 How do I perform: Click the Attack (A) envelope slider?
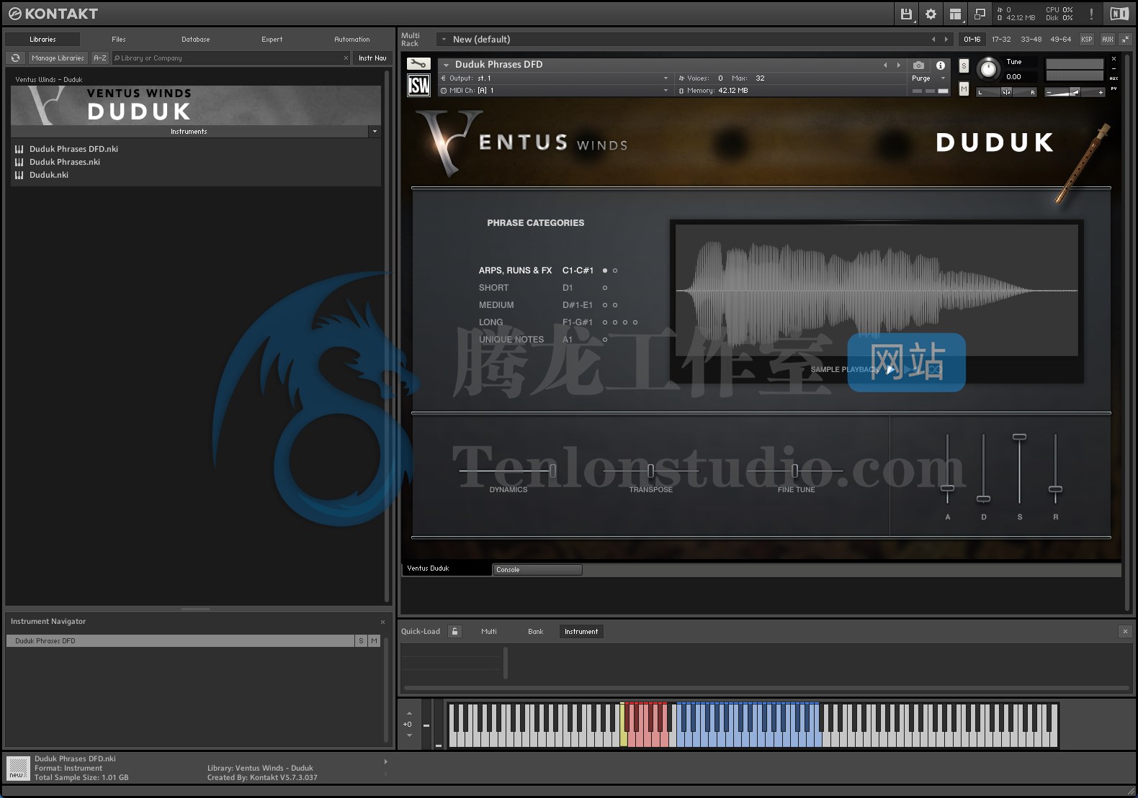(947, 489)
